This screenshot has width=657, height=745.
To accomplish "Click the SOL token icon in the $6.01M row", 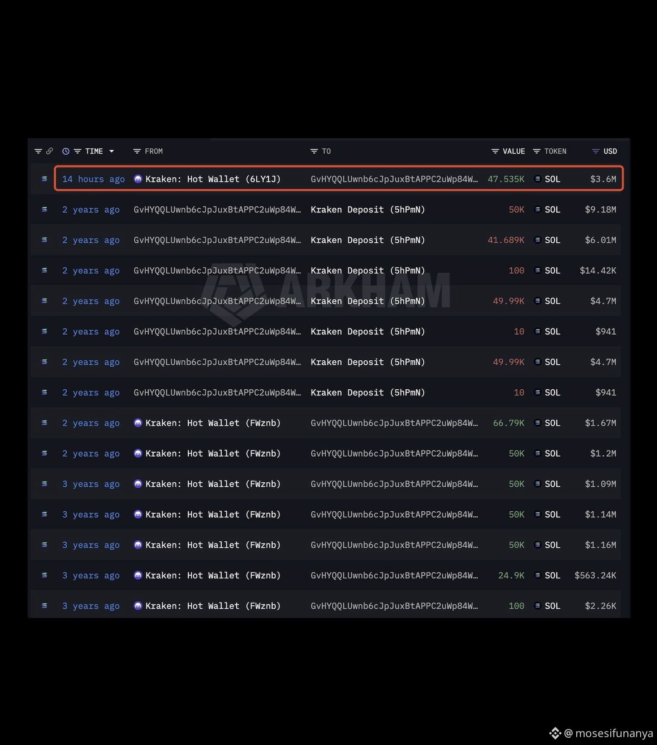I will tap(538, 240).
